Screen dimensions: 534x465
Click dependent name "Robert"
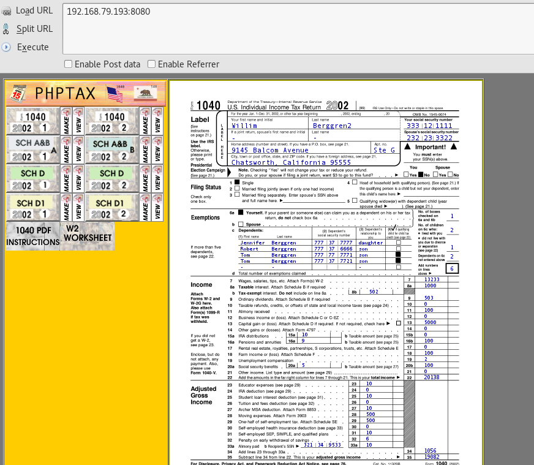pos(249,249)
